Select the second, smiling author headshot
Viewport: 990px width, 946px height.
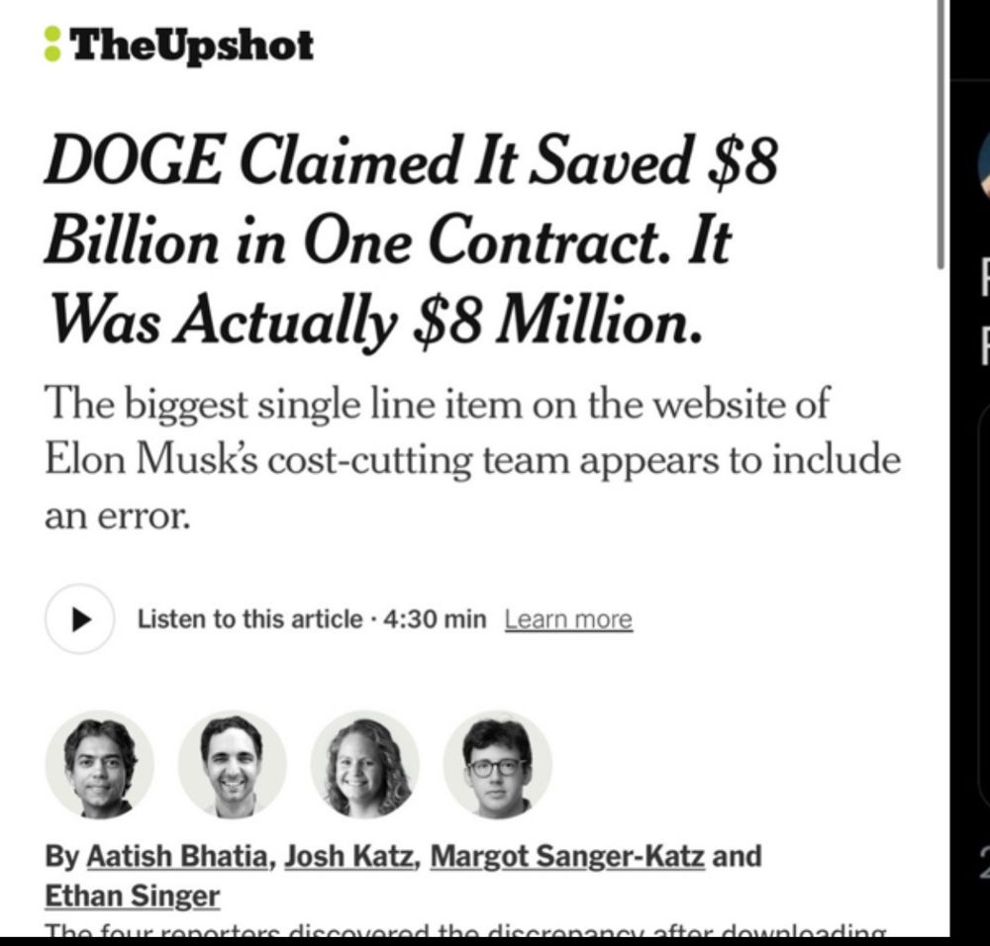pos(233,765)
